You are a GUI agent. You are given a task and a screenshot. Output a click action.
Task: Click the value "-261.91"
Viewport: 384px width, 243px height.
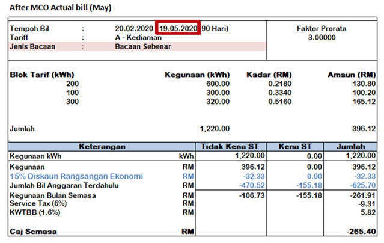[363, 195]
